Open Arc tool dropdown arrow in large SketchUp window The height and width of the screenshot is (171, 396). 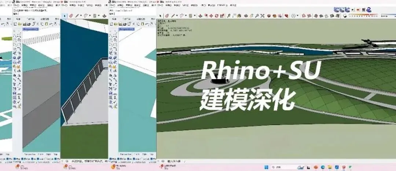pyautogui.click(x=186, y=16)
